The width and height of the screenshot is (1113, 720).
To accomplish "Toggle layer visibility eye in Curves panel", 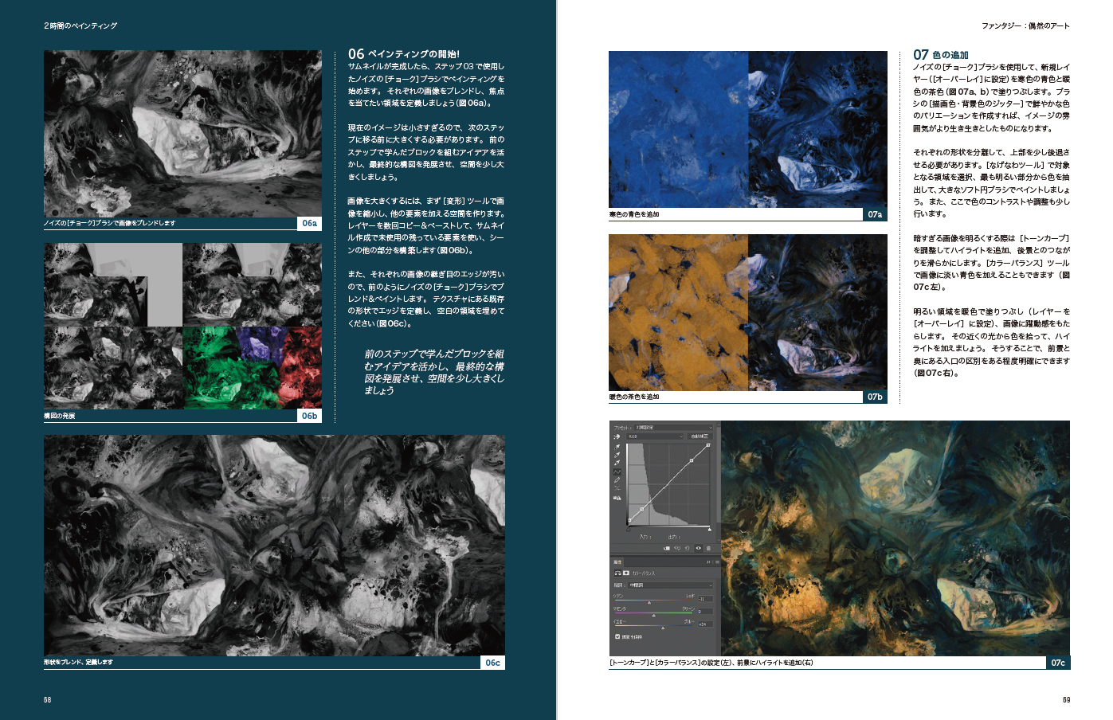I will tap(699, 548).
